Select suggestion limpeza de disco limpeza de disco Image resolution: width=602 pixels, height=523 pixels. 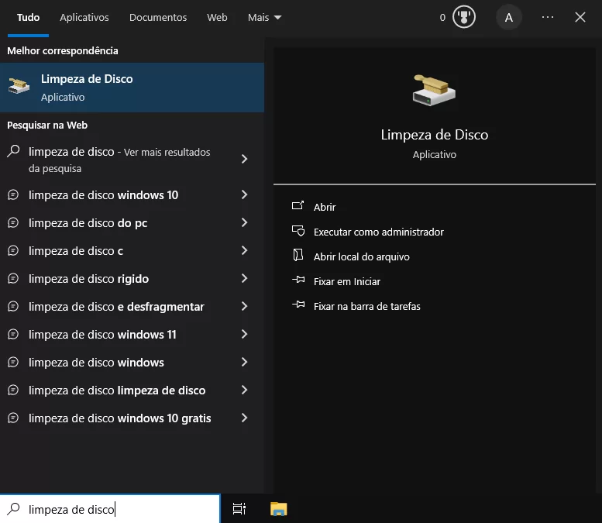pos(132,391)
